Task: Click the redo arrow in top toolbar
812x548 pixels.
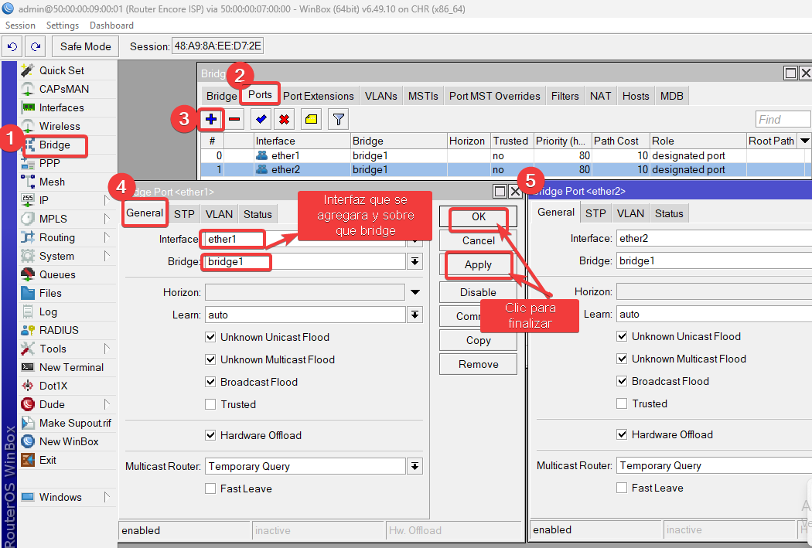Action: pos(35,46)
